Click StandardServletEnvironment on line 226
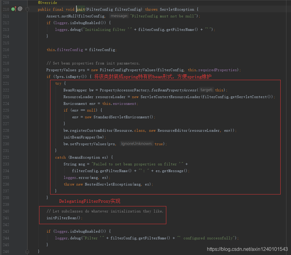This screenshot has height=255, width=291. click(x=121, y=117)
